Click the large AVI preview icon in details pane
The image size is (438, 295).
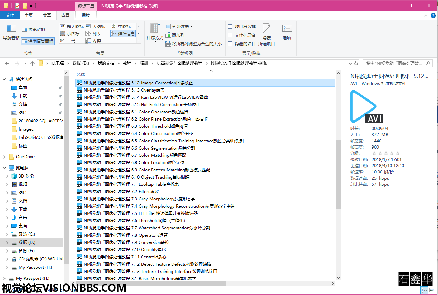pos(367,106)
